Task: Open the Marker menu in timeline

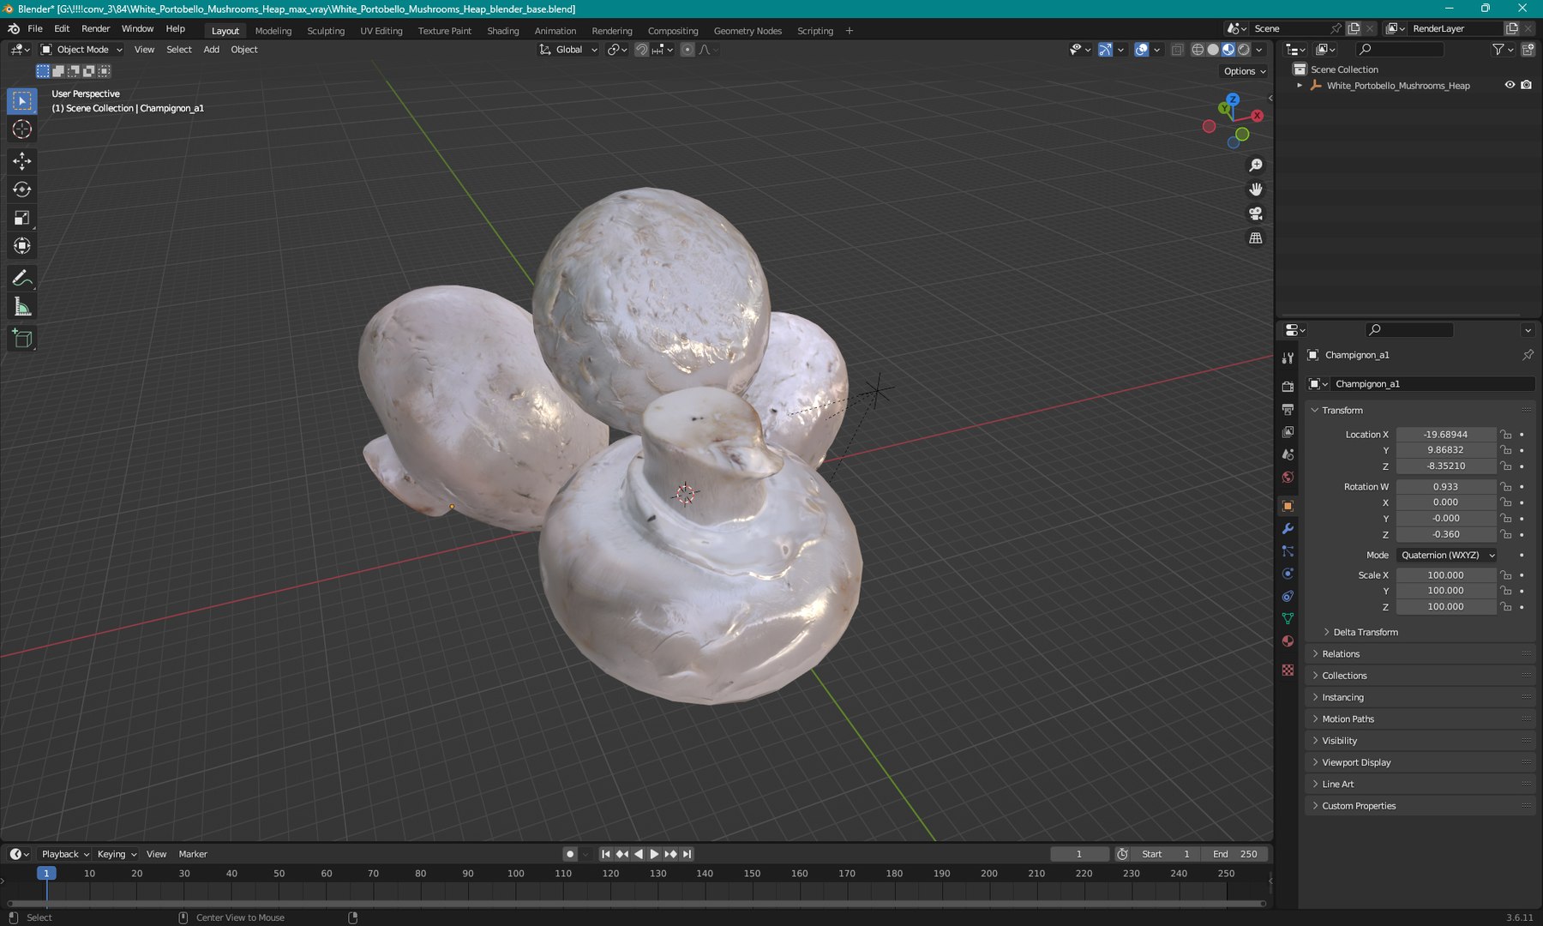Action: pyautogui.click(x=193, y=854)
